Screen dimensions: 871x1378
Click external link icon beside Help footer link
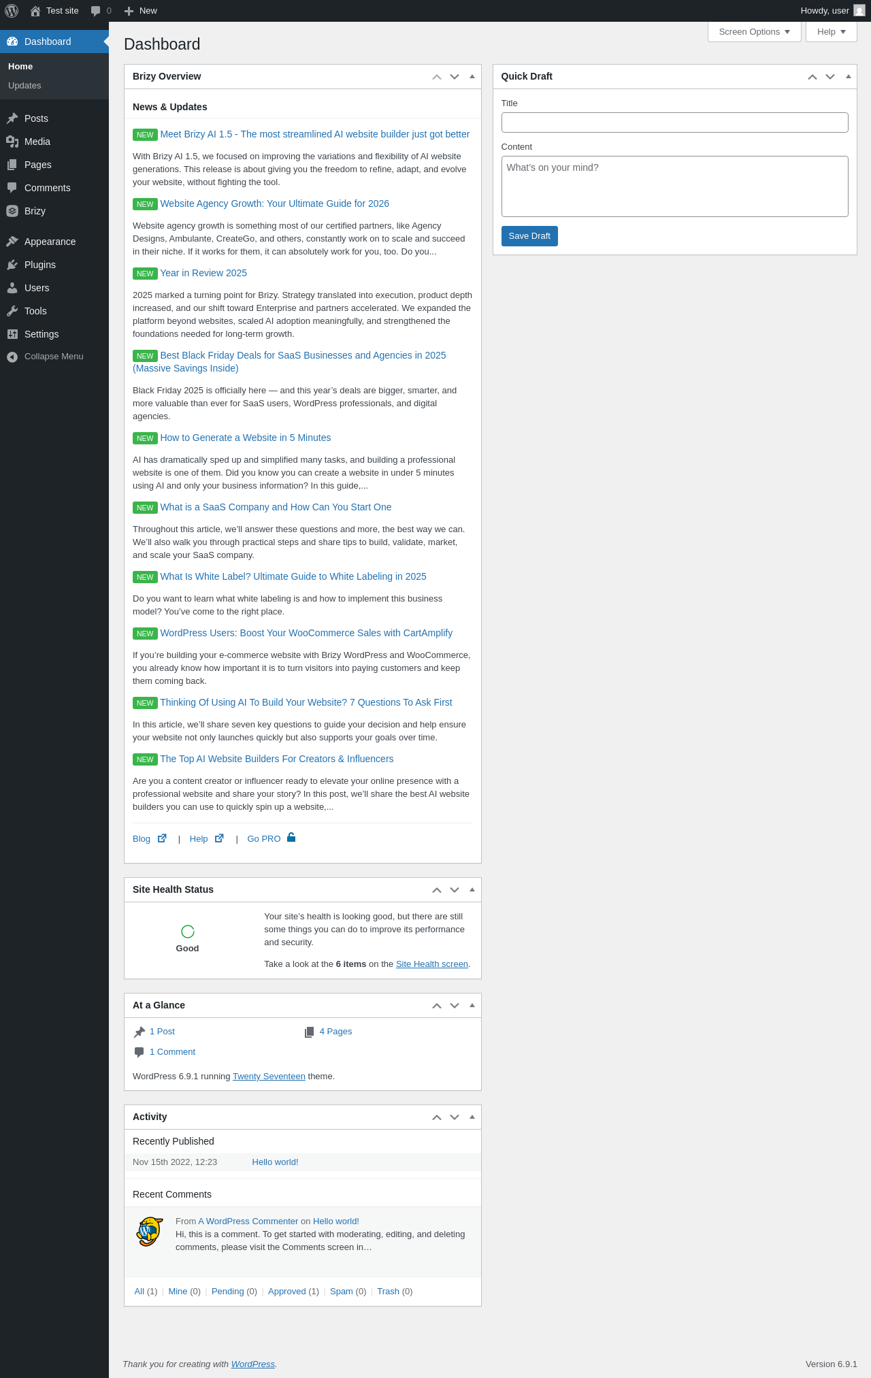click(219, 838)
